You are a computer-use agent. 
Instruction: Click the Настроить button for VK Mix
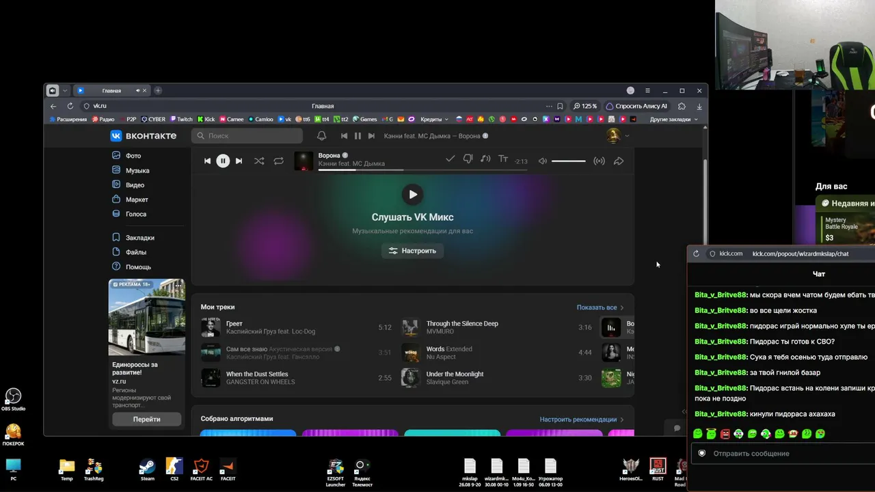[x=413, y=251]
